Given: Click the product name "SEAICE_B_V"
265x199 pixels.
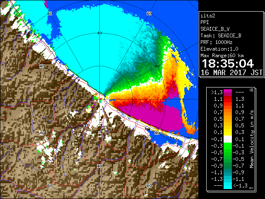Looking at the screenshot, I should coord(215,29).
